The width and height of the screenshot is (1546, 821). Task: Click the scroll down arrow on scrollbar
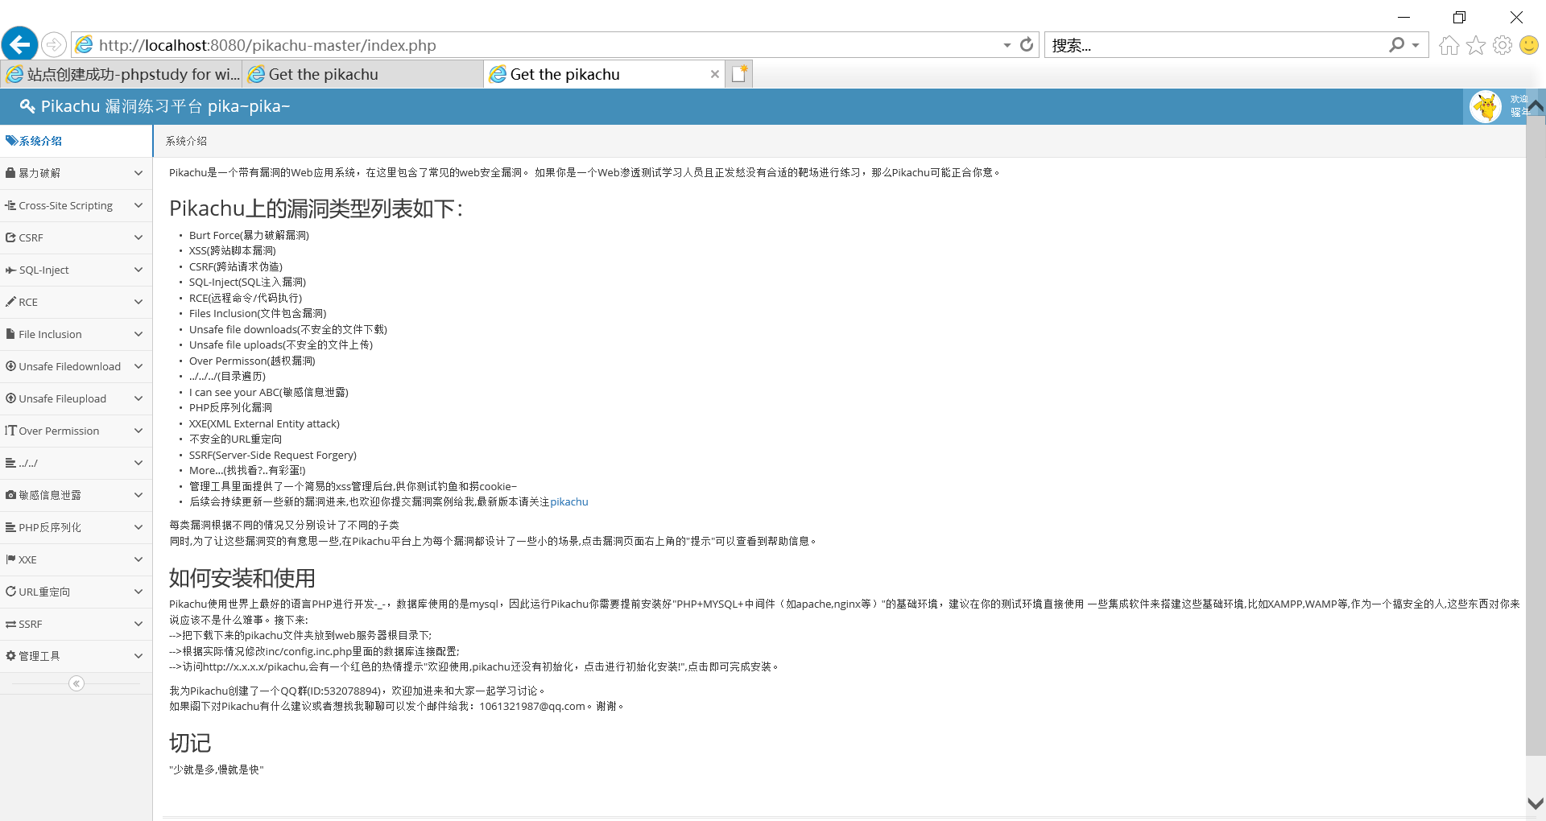1537,803
